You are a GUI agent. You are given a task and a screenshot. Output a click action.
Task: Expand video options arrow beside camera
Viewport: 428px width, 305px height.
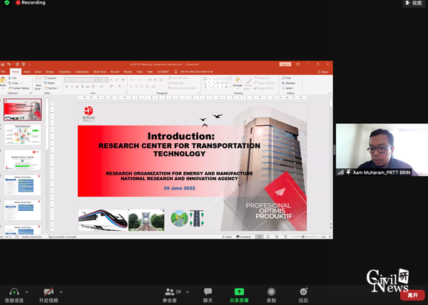[x=63, y=292]
